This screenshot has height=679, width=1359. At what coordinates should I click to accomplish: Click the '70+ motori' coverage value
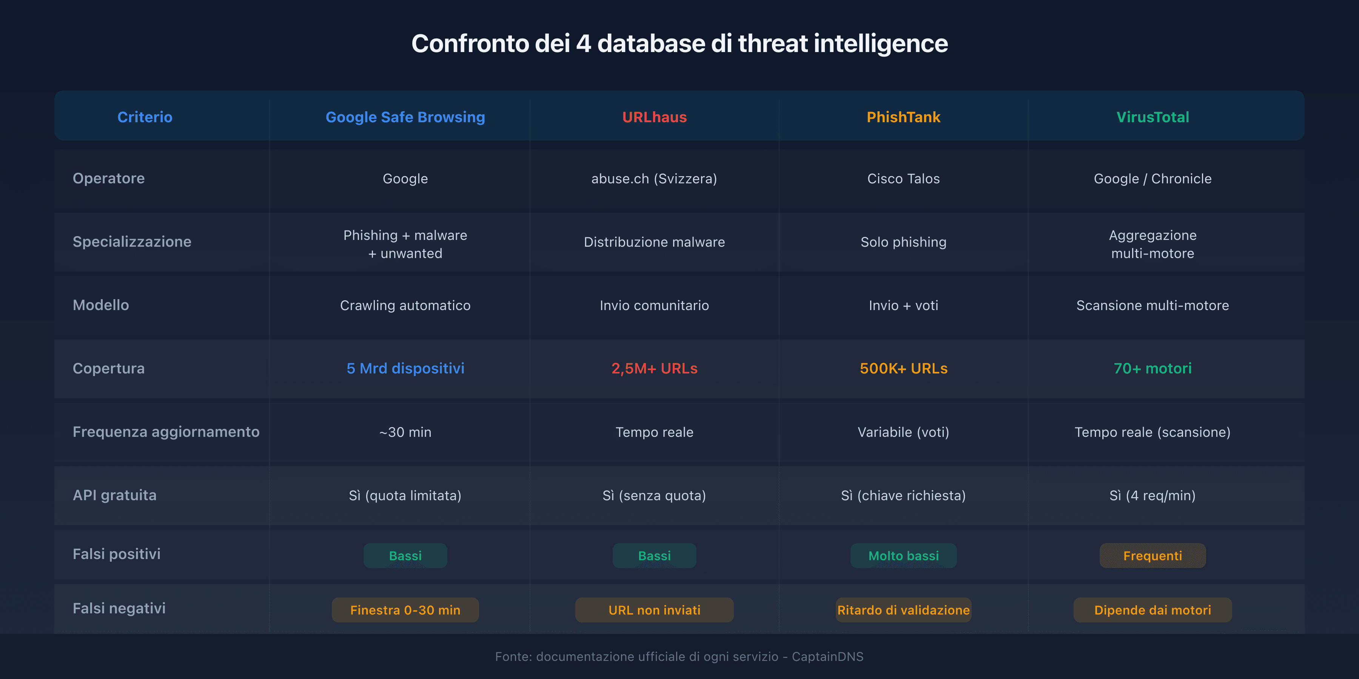(1153, 369)
